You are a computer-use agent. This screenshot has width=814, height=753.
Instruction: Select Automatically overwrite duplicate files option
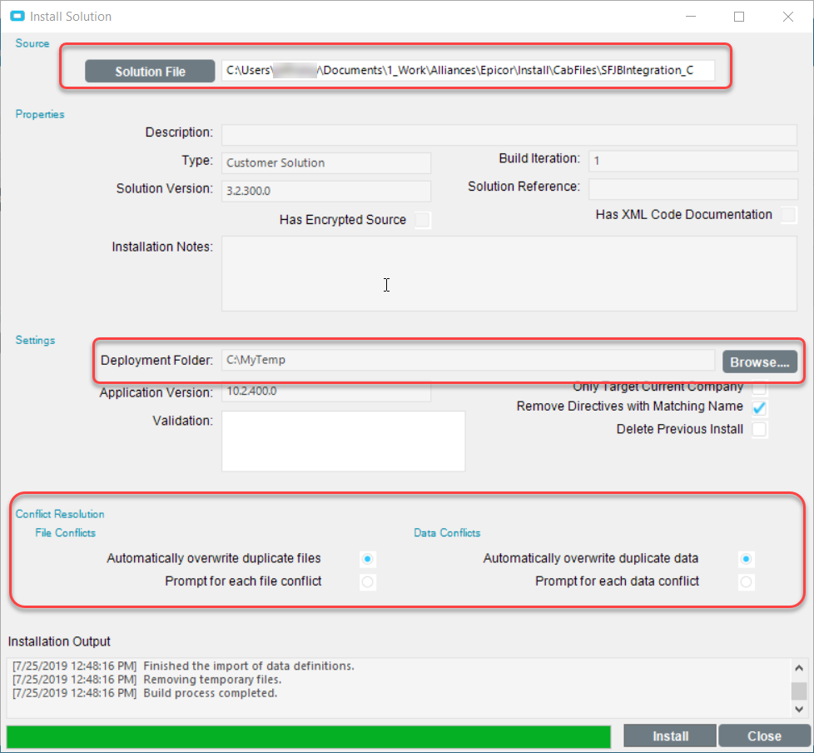(x=368, y=559)
